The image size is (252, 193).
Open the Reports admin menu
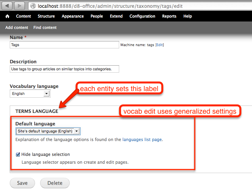point(169,16)
